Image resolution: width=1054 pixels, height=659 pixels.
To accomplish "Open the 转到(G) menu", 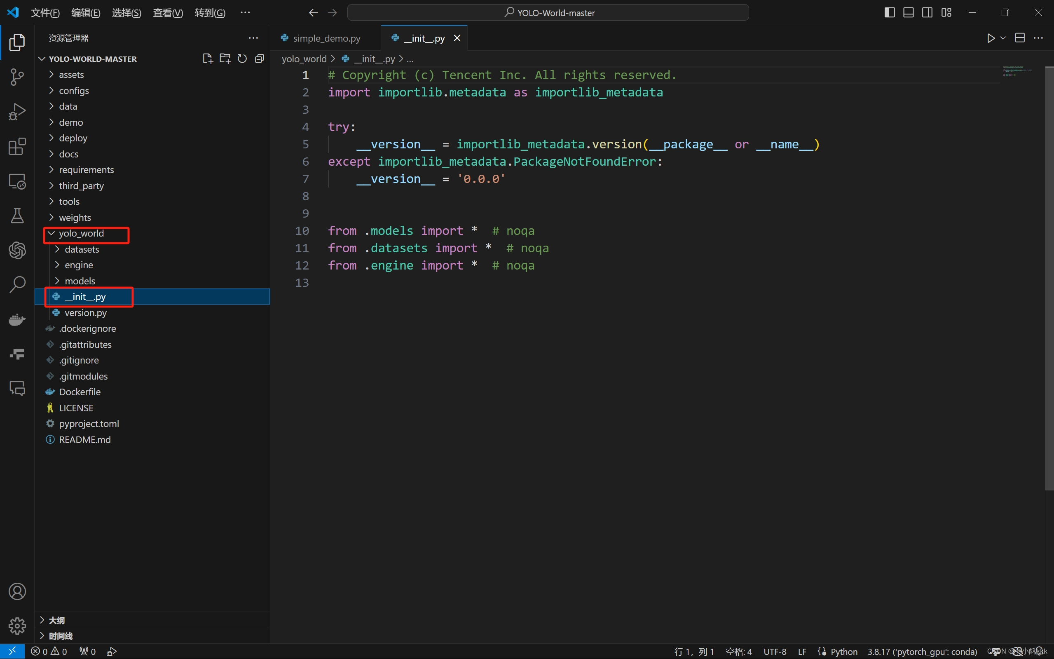I will tap(210, 13).
